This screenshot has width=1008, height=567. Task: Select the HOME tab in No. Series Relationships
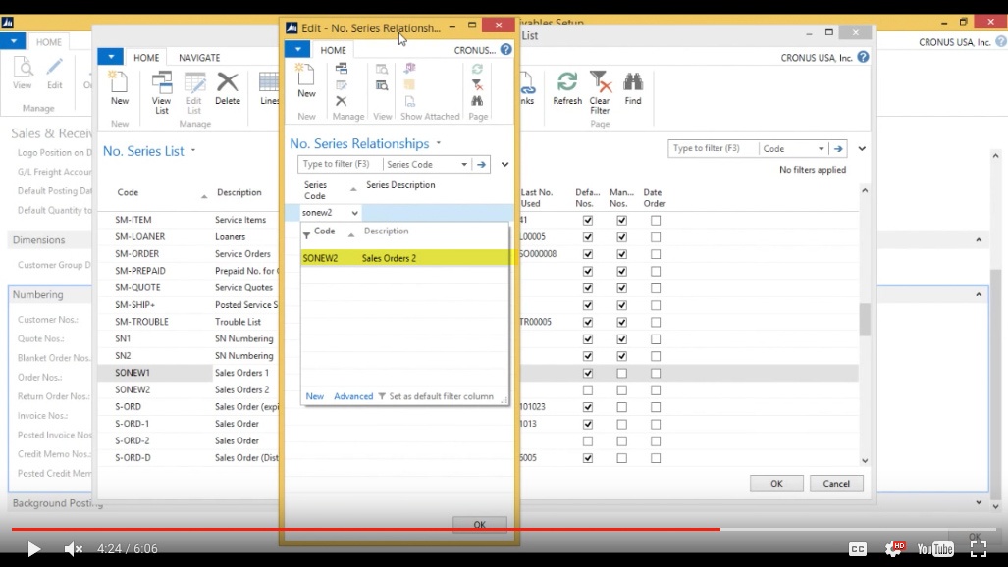pos(334,49)
